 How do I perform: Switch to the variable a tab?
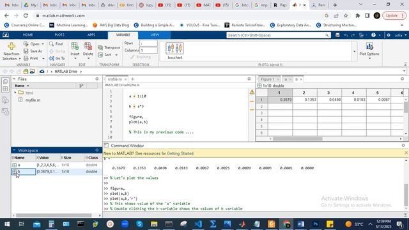(x=286, y=79)
